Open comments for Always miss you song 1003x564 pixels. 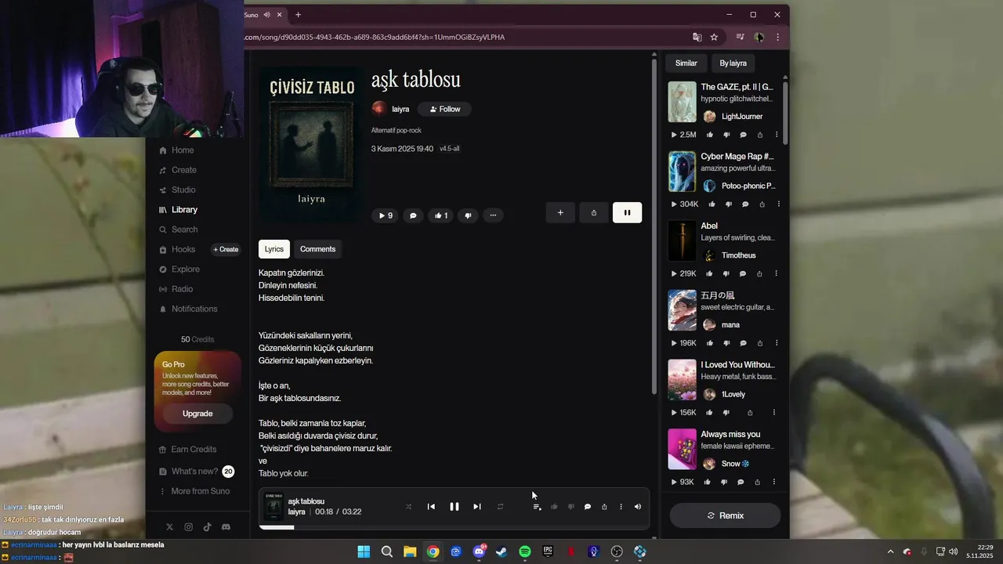click(x=740, y=483)
